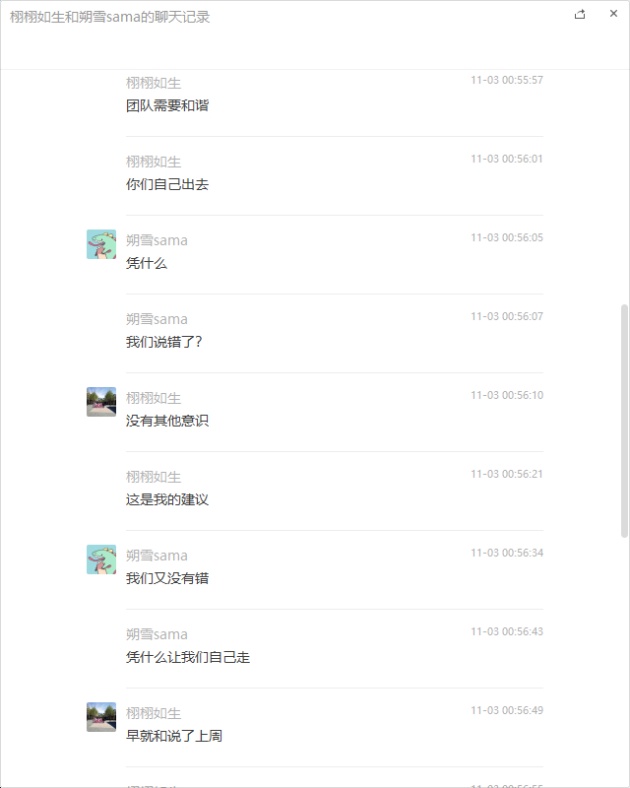Image resolution: width=630 pixels, height=788 pixels.
Task: Select the message 我们说错了?
Action: tap(164, 342)
